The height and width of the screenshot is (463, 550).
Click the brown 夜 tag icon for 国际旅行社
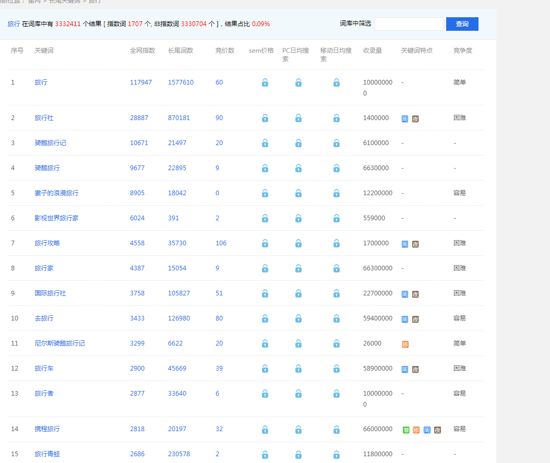click(x=415, y=294)
